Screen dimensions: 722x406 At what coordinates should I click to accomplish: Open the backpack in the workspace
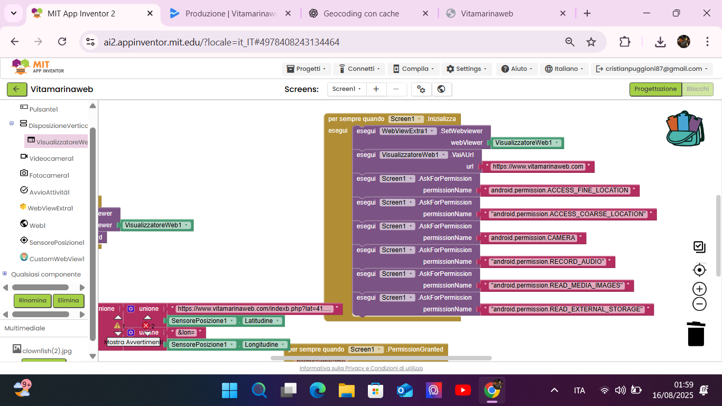tap(684, 128)
